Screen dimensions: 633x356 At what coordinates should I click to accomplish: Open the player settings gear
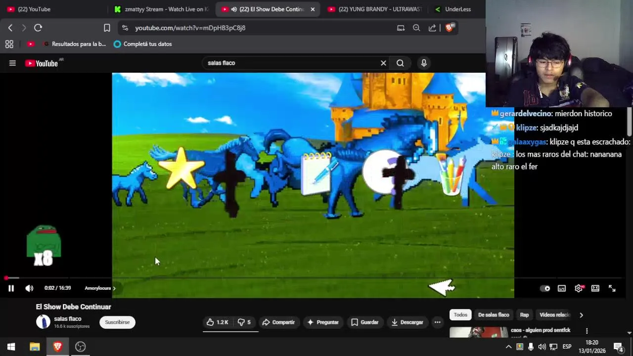[x=579, y=288]
